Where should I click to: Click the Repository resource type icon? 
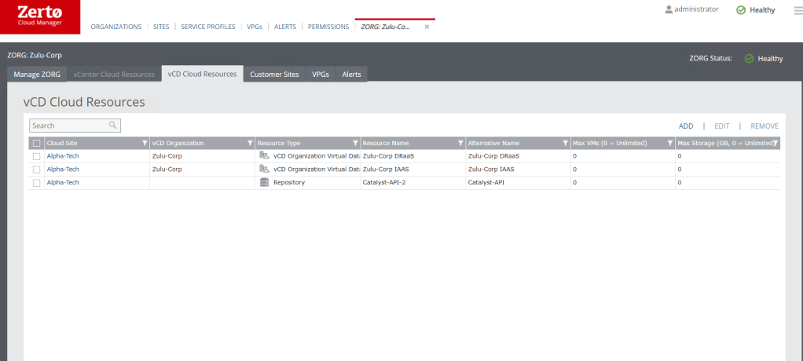tap(264, 182)
